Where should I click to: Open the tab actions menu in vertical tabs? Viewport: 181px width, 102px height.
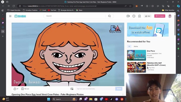(3, 10)
